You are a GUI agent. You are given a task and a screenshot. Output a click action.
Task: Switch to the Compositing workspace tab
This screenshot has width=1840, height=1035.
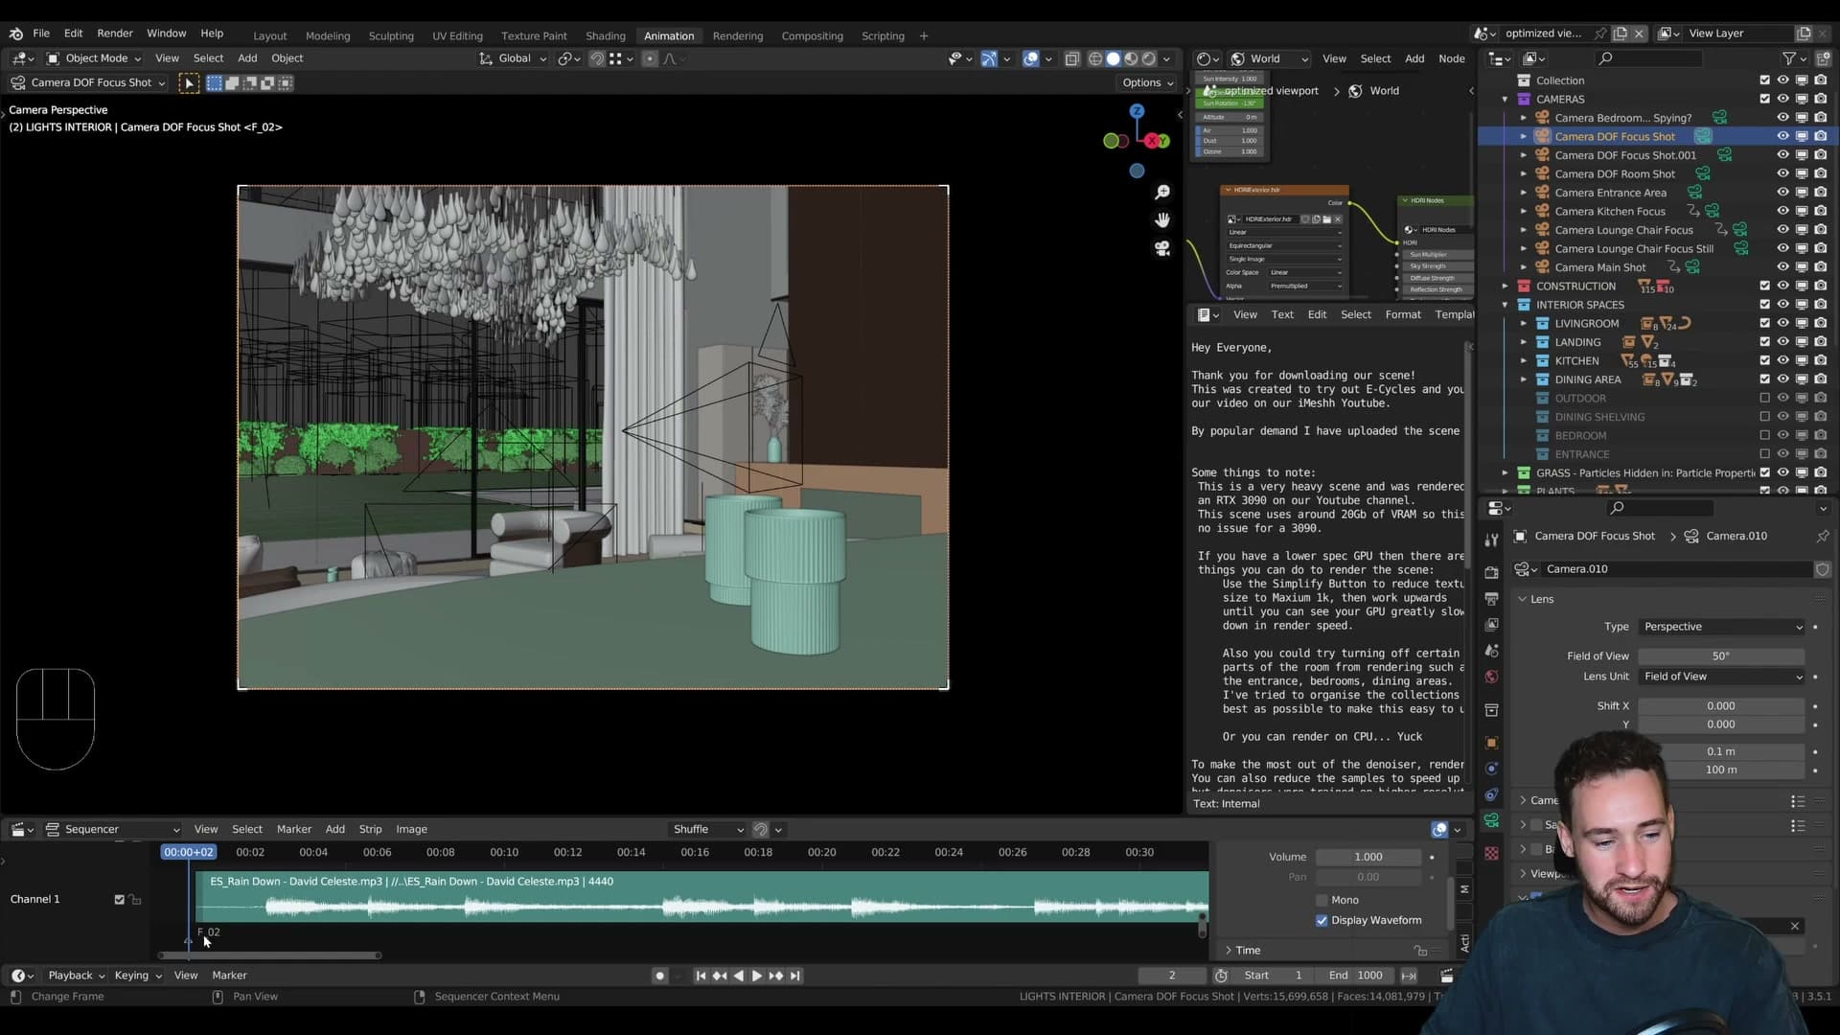(812, 36)
